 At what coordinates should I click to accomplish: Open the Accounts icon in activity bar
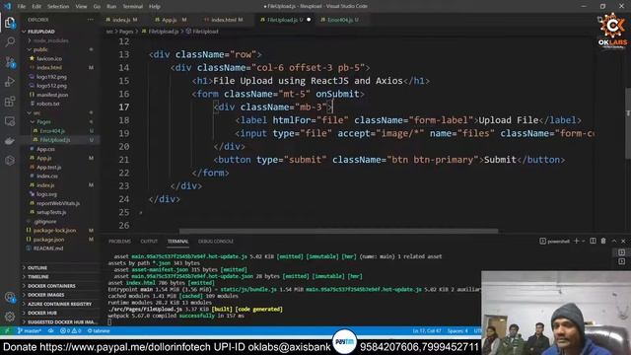[x=10, y=298]
